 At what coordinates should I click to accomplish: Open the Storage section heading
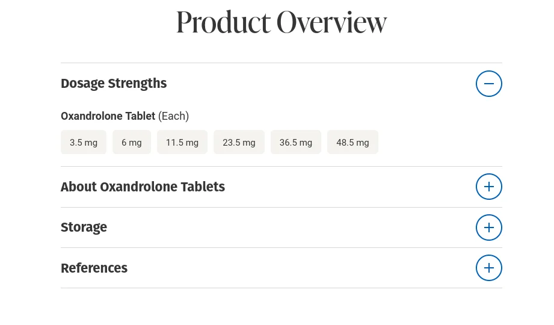coord(84,227)
